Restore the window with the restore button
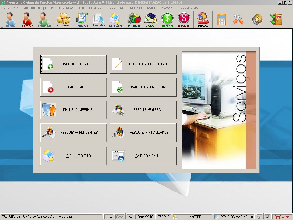The height and width of the screenshot is (220, 293). (285, 2)
